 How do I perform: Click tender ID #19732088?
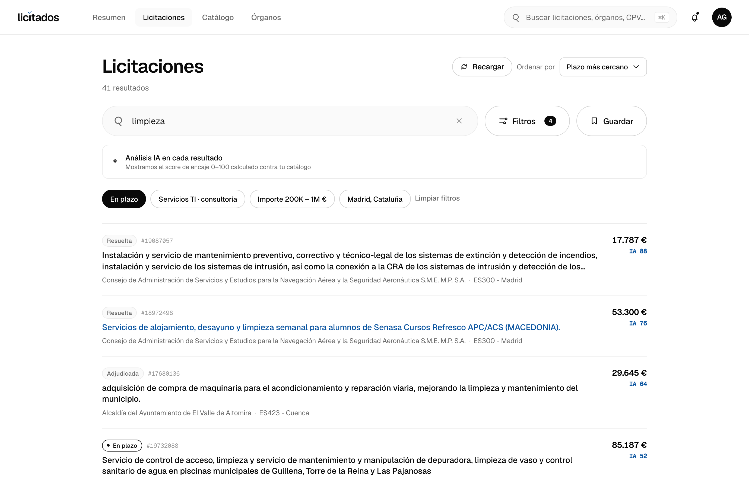pyautogui.click(x=162, y=446)
